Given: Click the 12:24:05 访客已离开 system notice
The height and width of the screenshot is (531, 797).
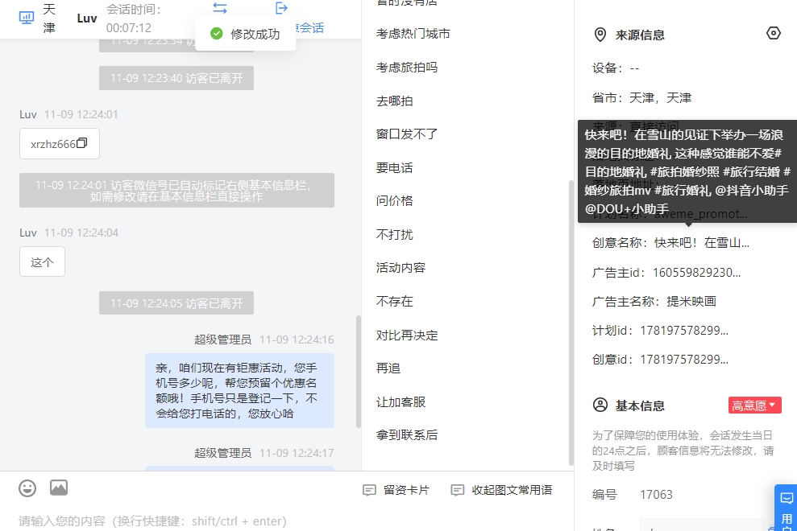Looking at the screenshot, I should click(176, 303).
